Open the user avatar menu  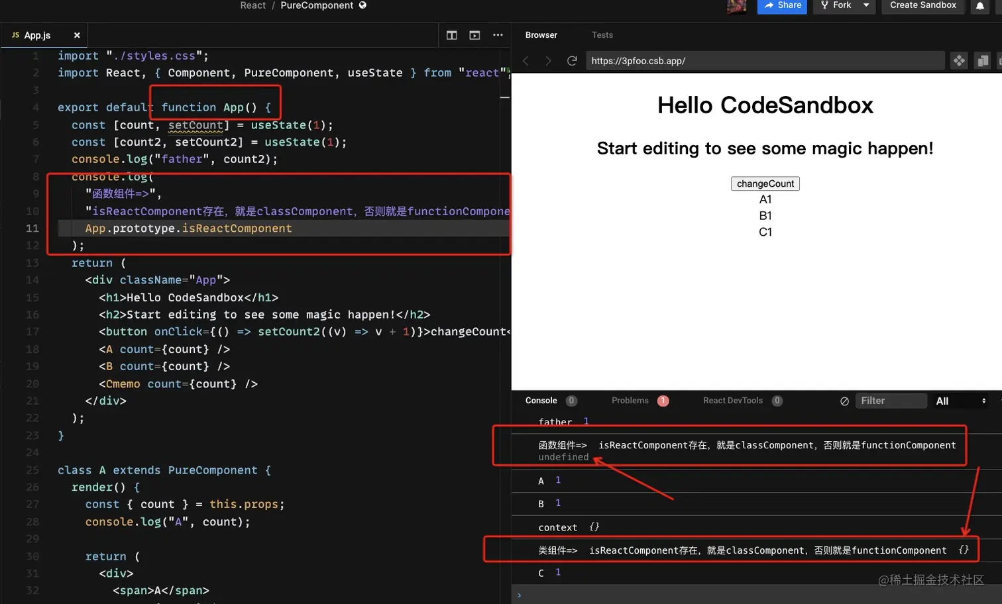pyautogui.click(x=736, y=6)
